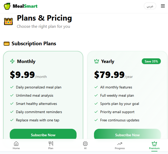This screenshot has width=168, height=154.
Task: Click the credit card Subscription Plans icon
Action: tap(7, 44)
